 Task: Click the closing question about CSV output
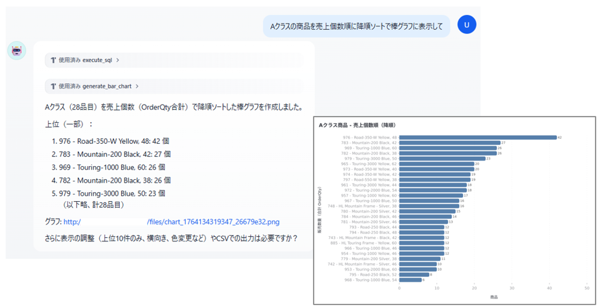click(171, 238)
